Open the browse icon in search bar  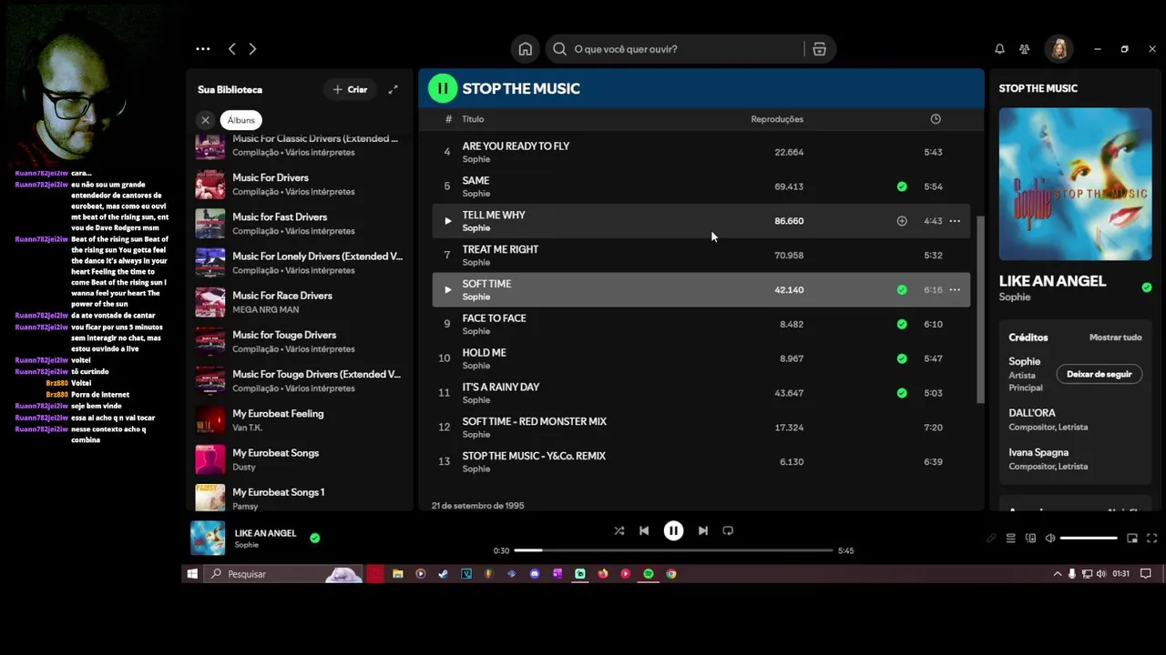pos(819,49)
